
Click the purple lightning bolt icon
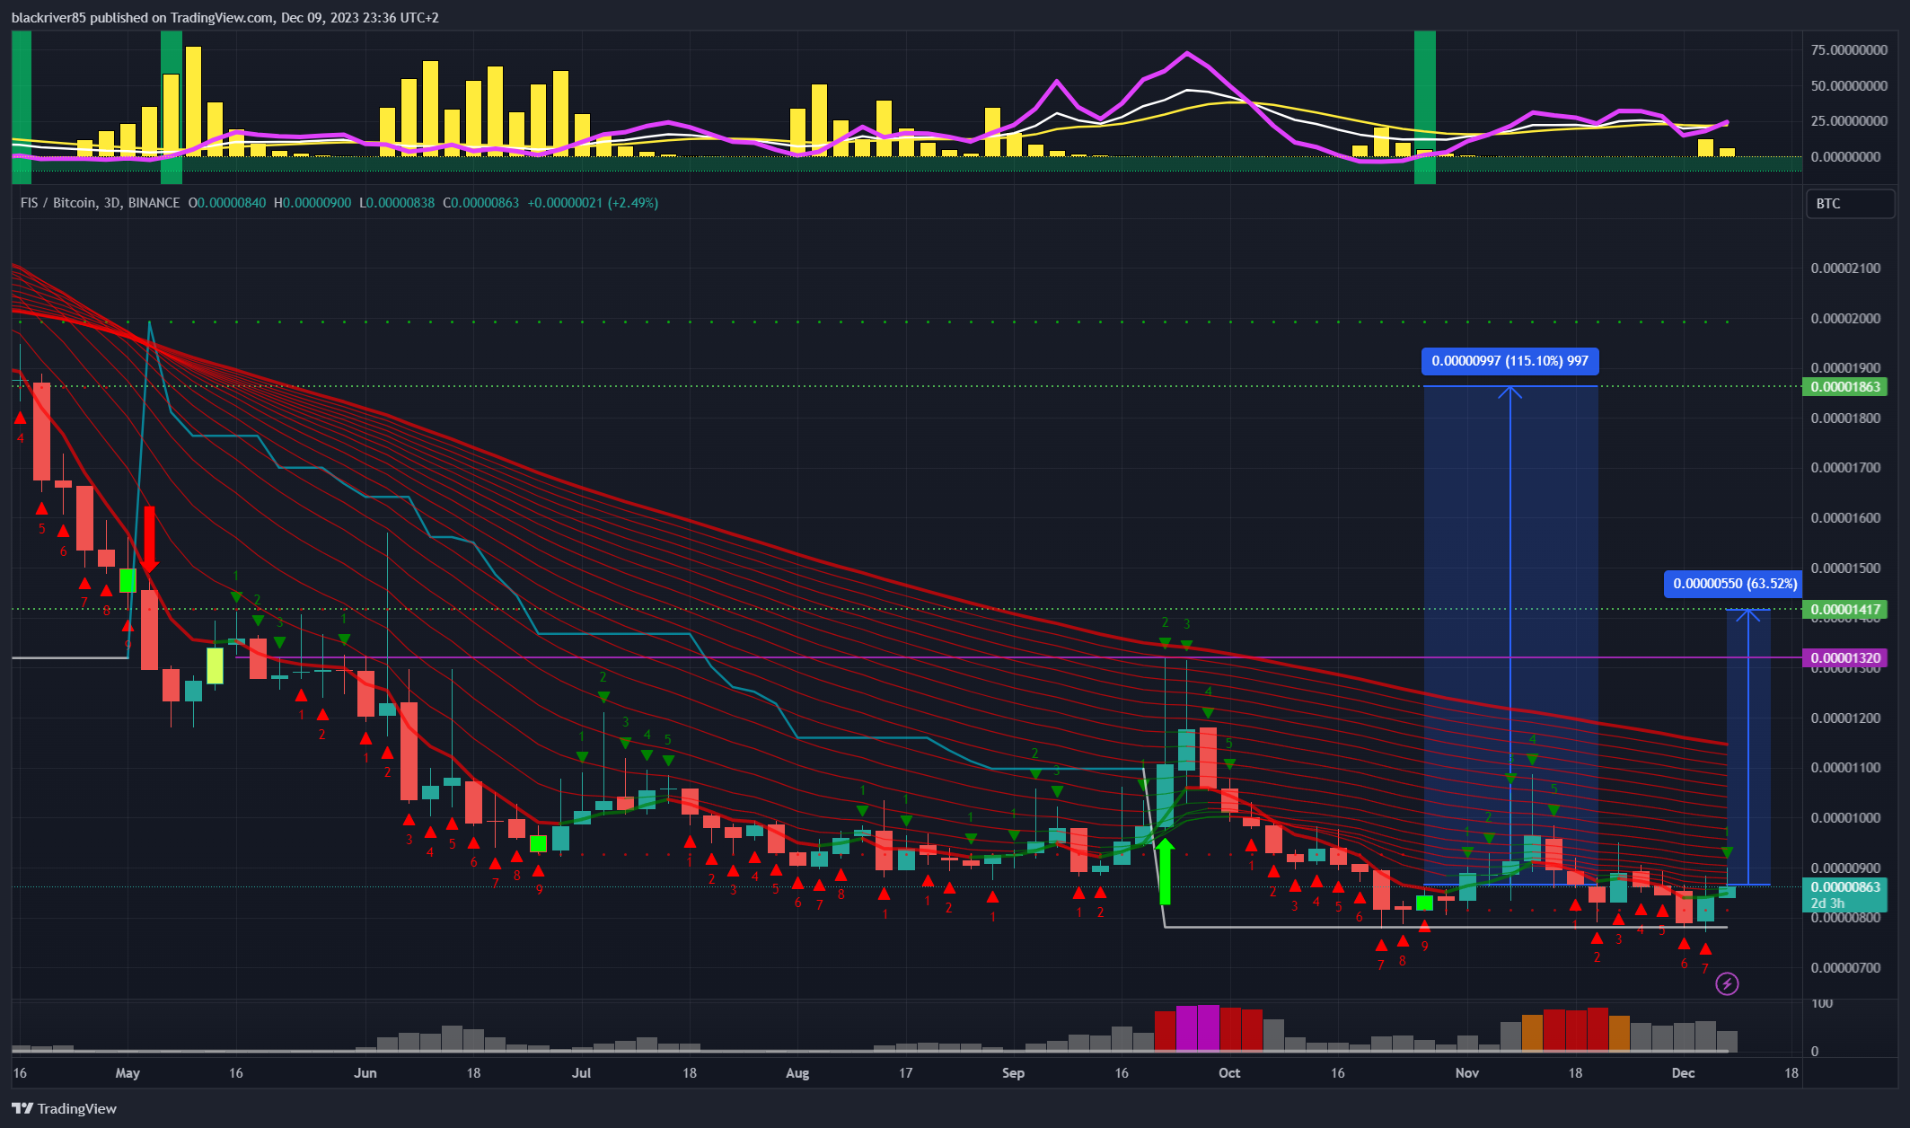click(1727, 983)
